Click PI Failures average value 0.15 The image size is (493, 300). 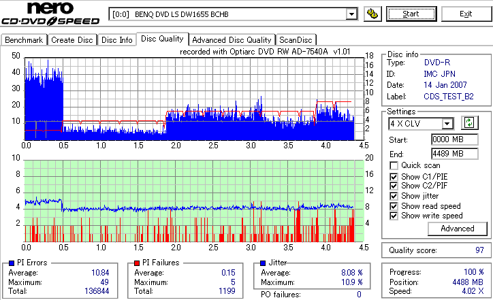tap(228, 273)
